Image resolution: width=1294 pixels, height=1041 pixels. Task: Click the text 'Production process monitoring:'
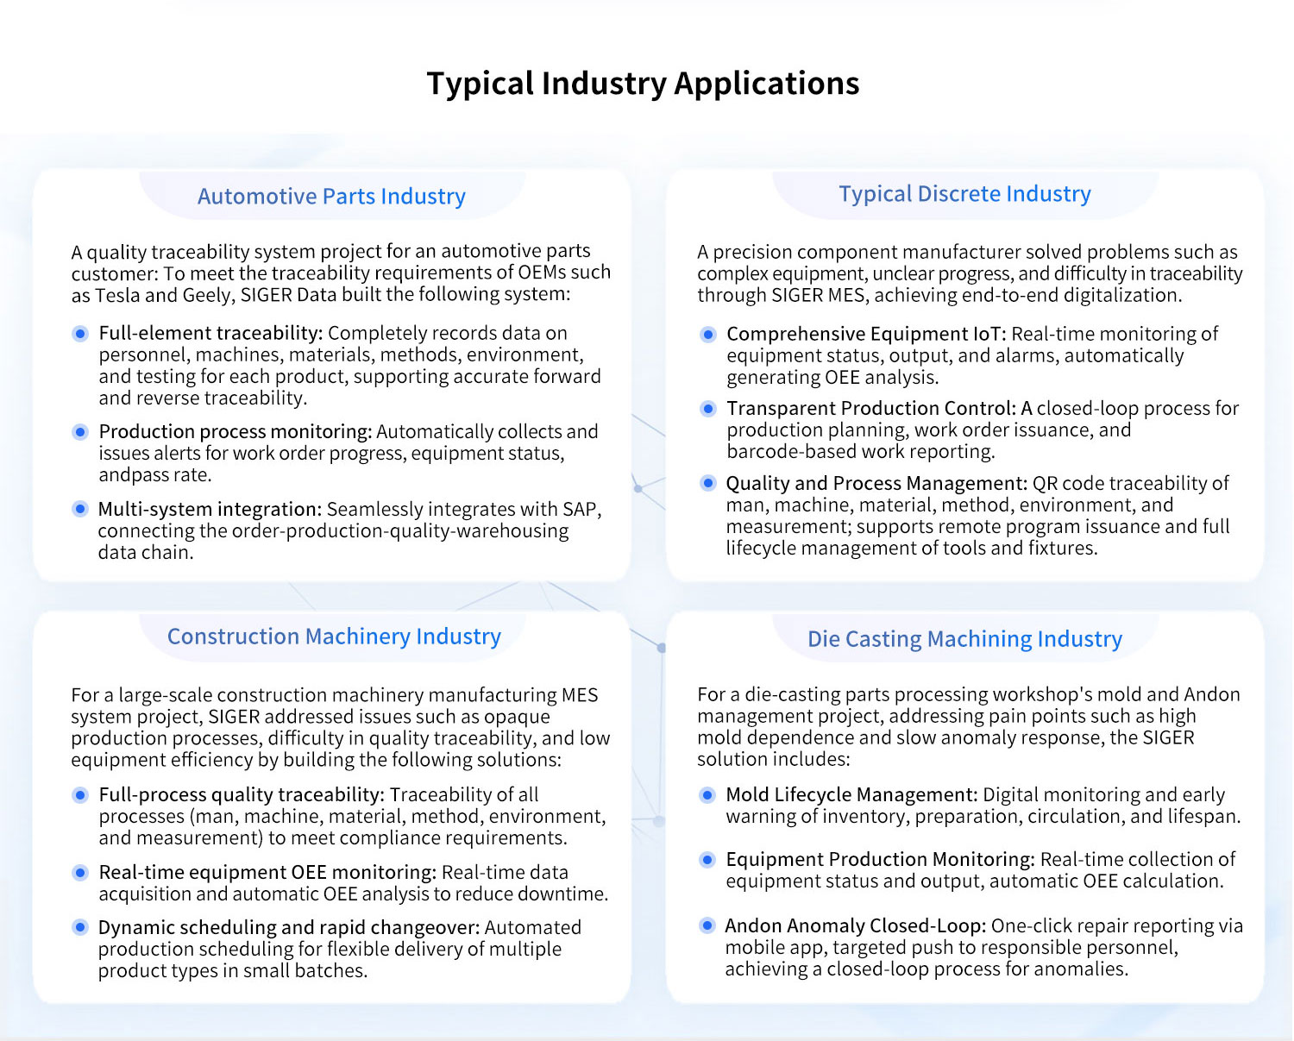(236, 431)
